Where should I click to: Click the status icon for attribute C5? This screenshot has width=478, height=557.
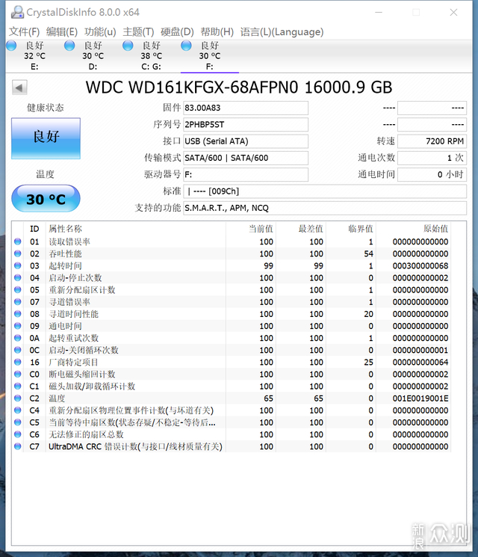[x=18, y=422]
